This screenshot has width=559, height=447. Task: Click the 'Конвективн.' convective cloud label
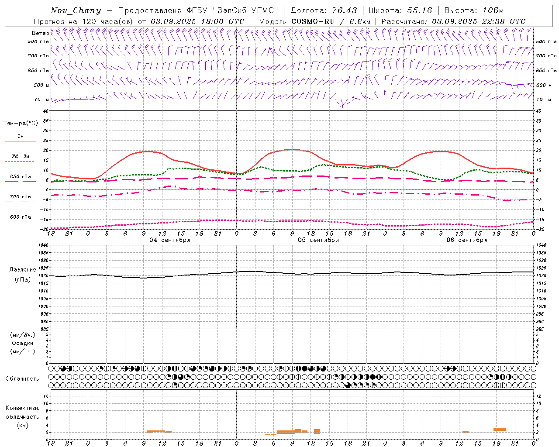point(22,408)
